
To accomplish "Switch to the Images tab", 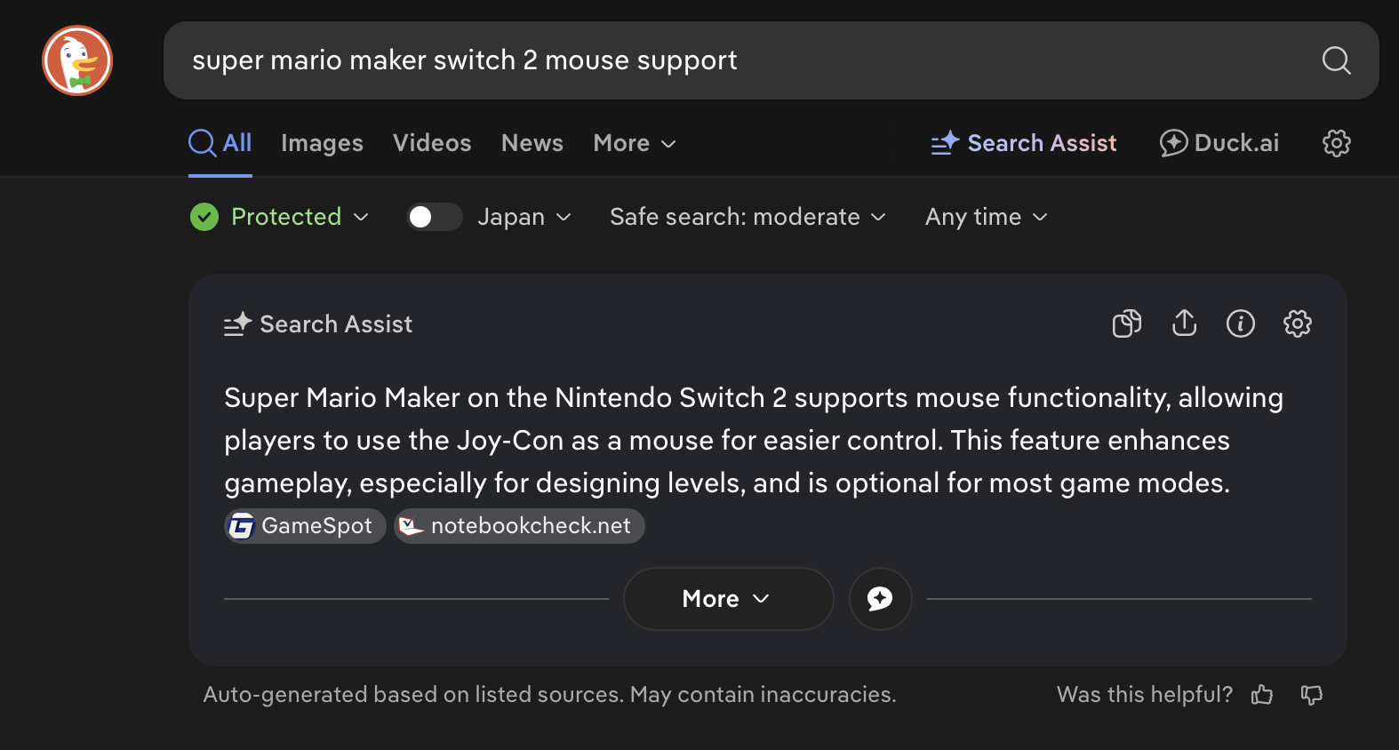I will [322, 143].
